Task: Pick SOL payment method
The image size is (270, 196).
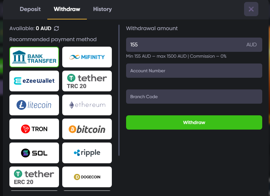Action: [x=34, y=153]
